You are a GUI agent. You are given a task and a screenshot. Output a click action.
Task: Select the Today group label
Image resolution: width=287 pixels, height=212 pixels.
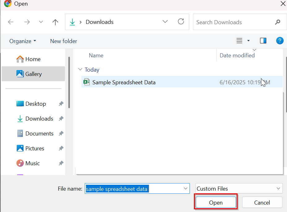[x=92, y=70]
